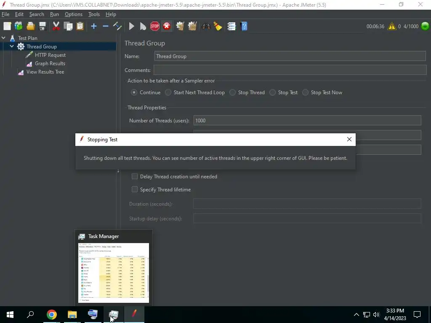This screenshot has width=431, height=323.
Task: Click the Clear All results icon
Action: tap(192, 26)
